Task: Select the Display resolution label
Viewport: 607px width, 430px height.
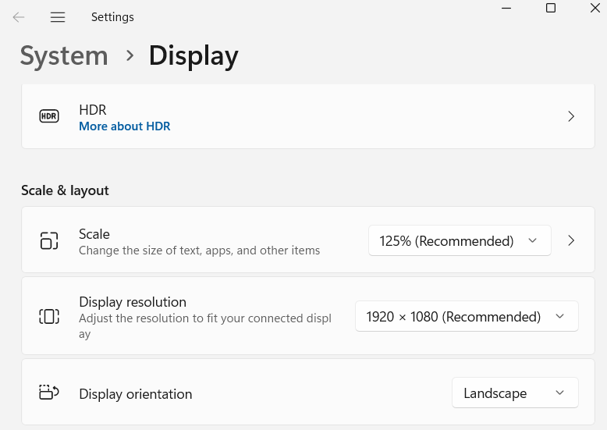Action: [133, 302]
